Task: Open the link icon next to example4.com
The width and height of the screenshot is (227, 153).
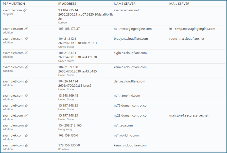Action: click(27, 145)
